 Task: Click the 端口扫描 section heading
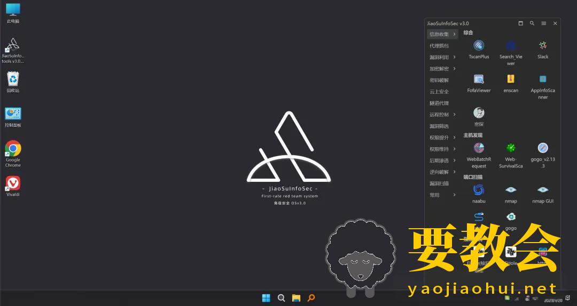pyautogui.click(x=473, y=177)
